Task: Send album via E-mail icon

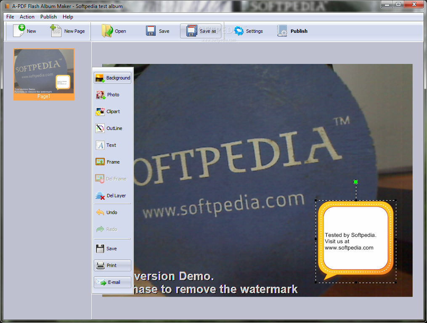Action: tap(101, 282)
